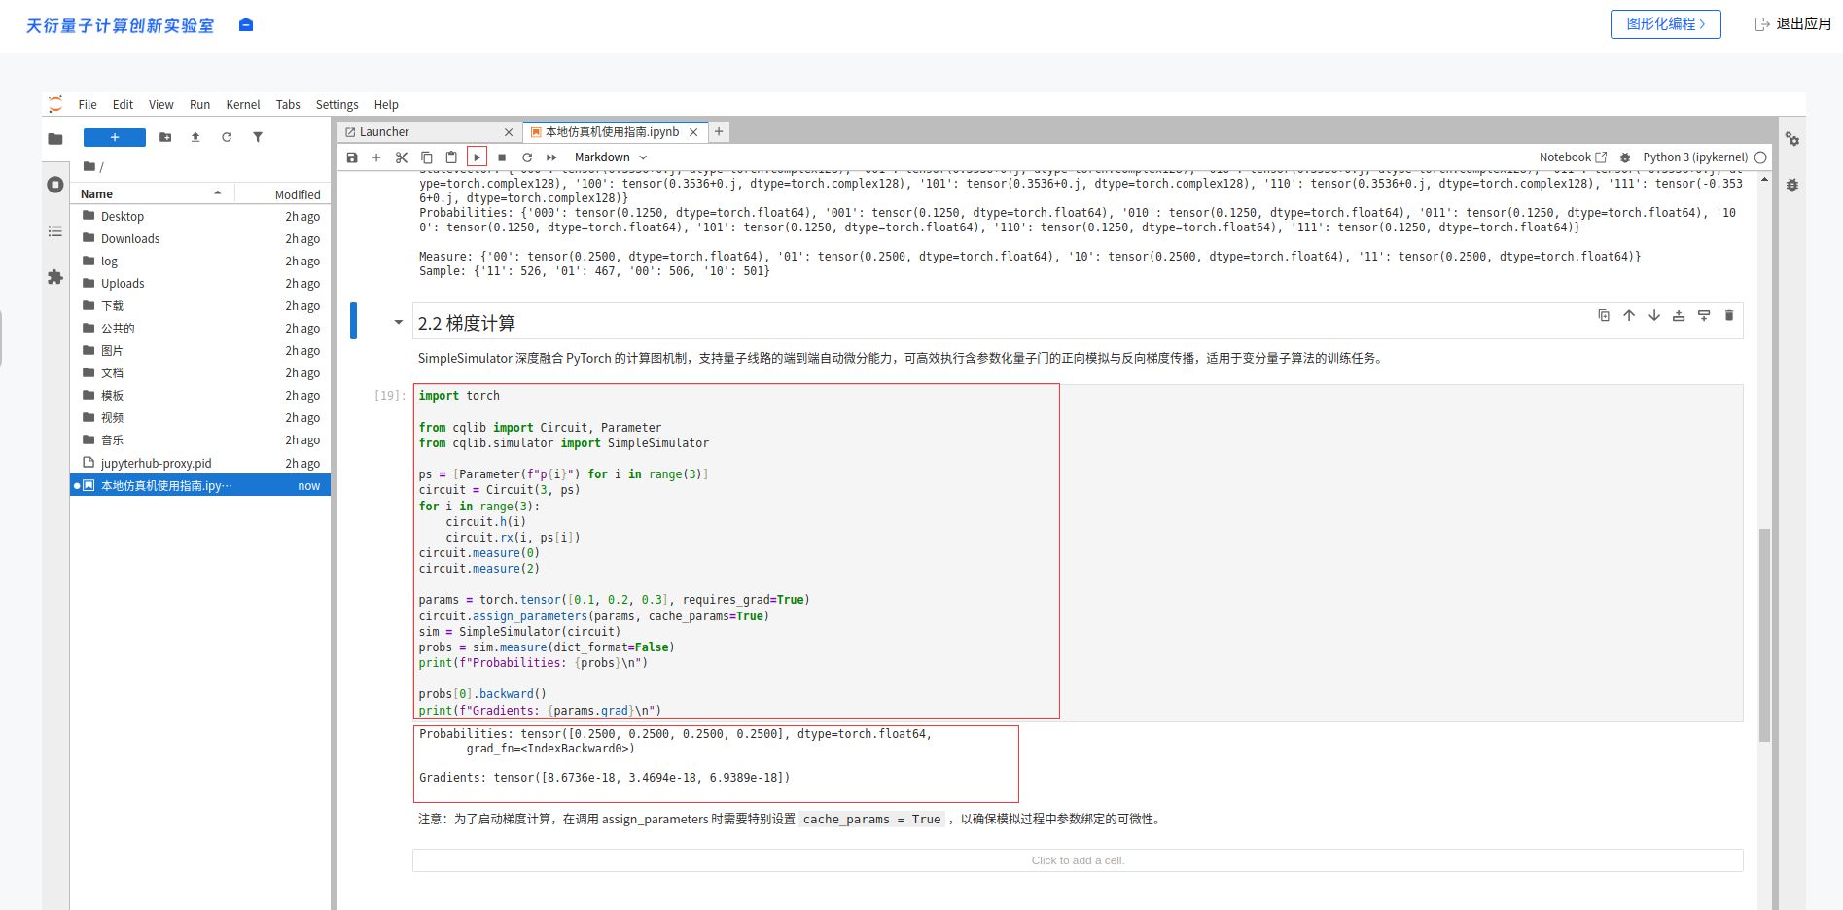Switch kernel via Python 3 (ipykernel)
The image size is (1843, 910).
tap(1695, 157)
